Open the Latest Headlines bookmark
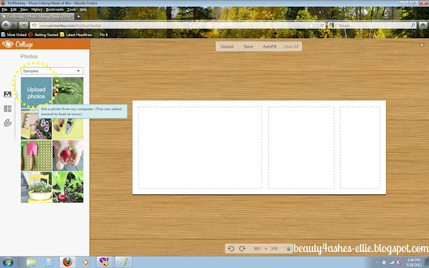The image size is (429, 268). click(x=76, y=35)
